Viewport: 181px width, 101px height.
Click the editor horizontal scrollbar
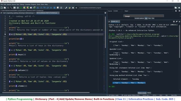[46, 93]
